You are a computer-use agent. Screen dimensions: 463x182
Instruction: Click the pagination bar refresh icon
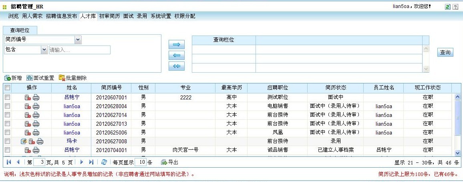(104, 162)
